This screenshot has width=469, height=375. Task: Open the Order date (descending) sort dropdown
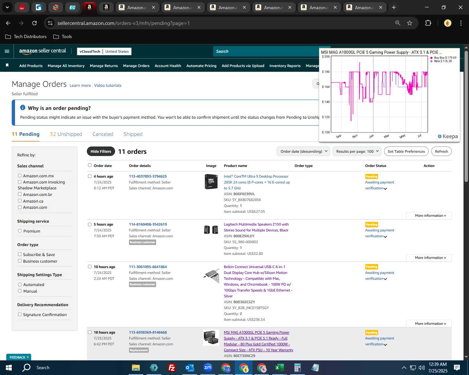[x=303, y=151]
